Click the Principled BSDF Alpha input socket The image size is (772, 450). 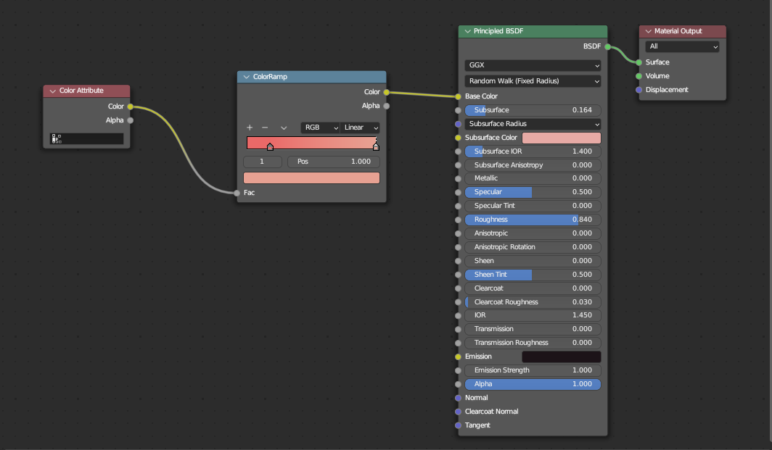point(459,384)
